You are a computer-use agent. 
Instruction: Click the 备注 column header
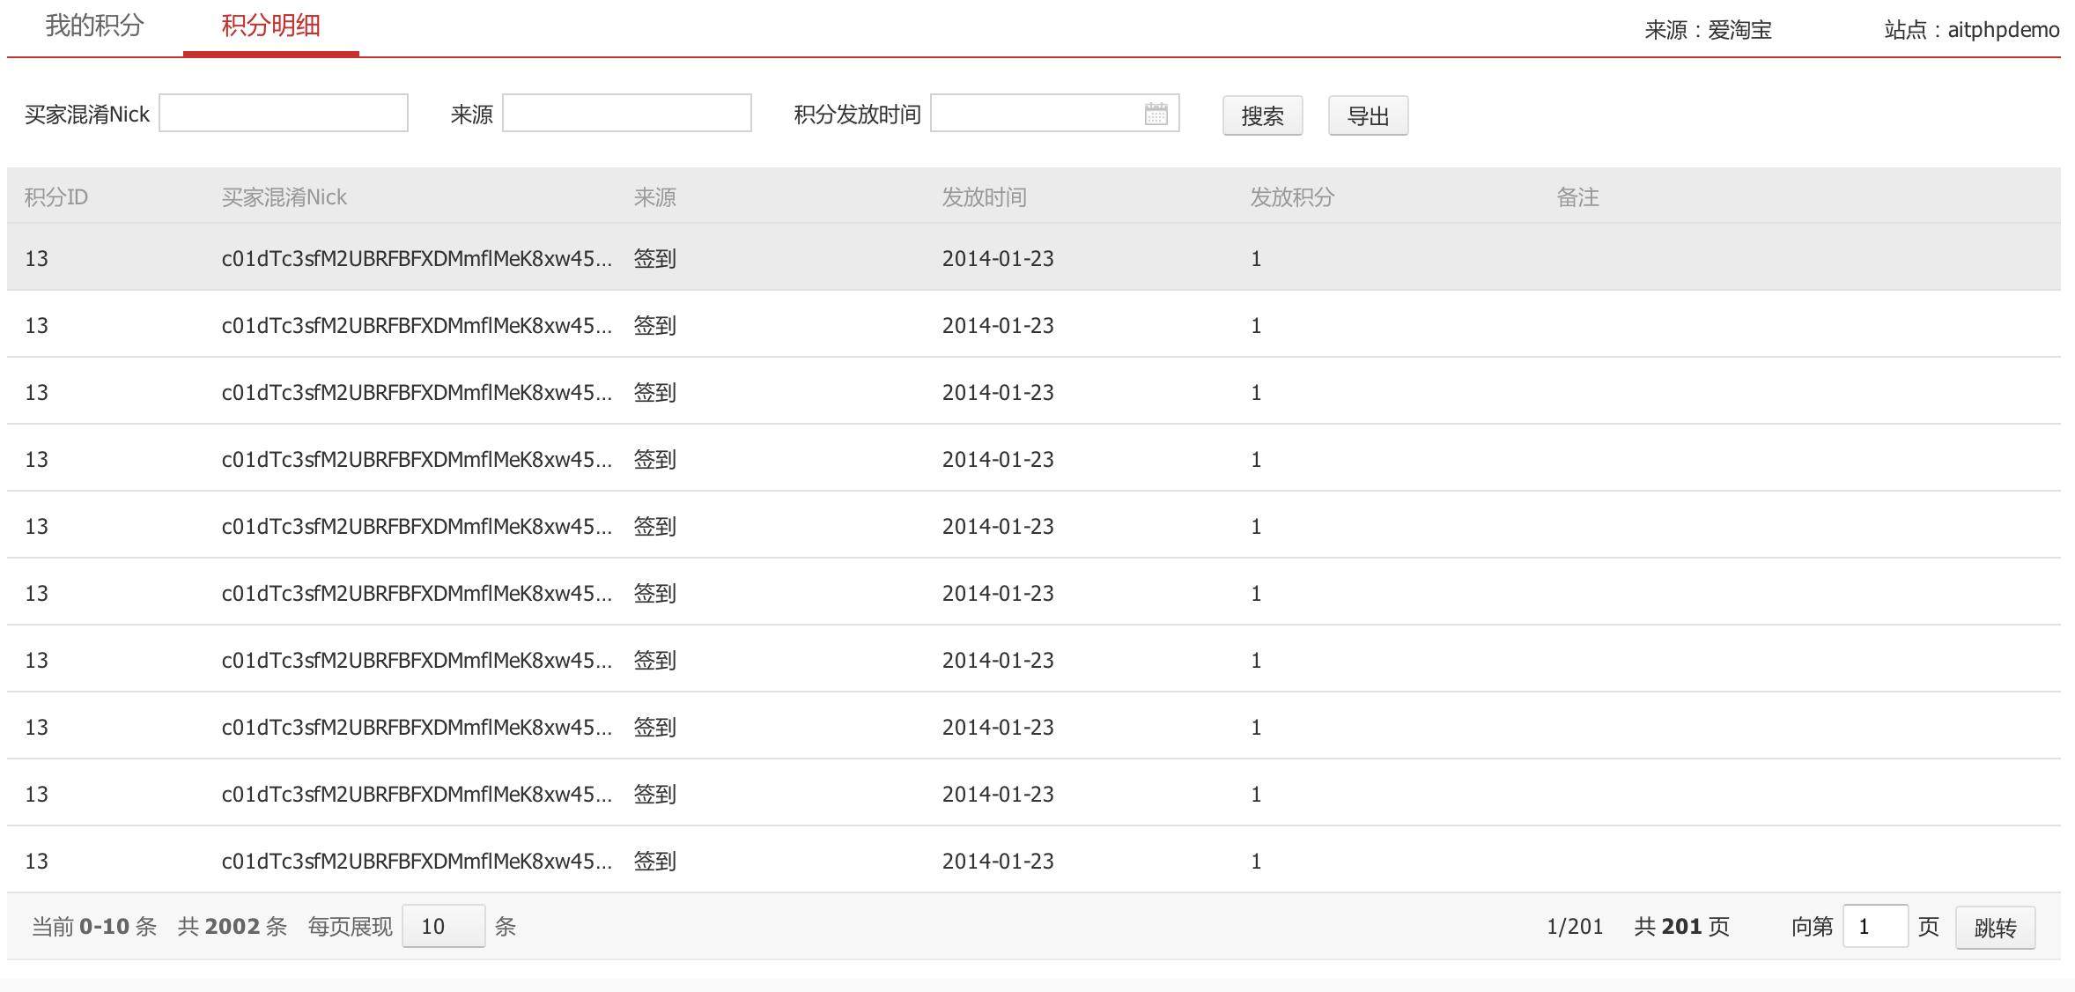[x=1577, y=196]
